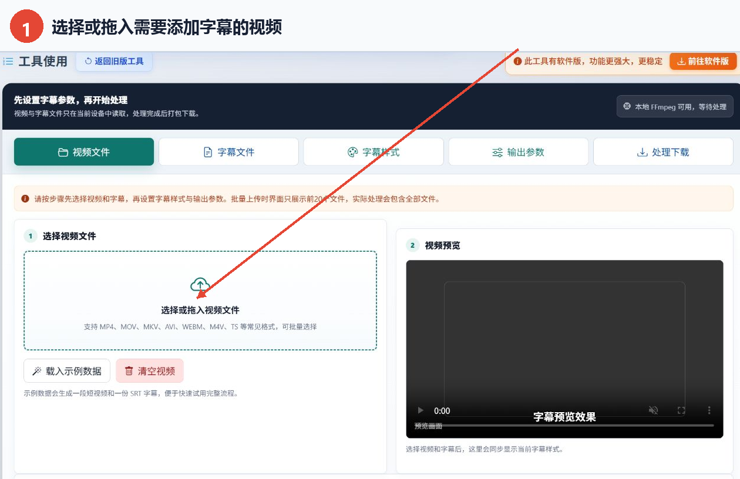
Task: Click the palette icon in 字幕样式 tab
Action: (x=352, y=152)
